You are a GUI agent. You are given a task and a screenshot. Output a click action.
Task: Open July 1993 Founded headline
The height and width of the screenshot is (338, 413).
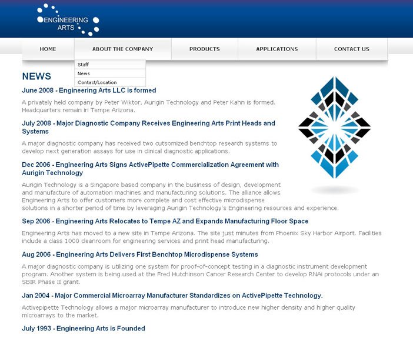[x=83, y=328]
